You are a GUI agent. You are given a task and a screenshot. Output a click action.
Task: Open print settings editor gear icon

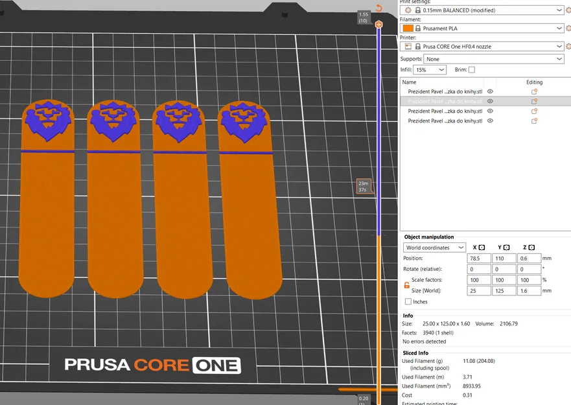click(568, 10)
